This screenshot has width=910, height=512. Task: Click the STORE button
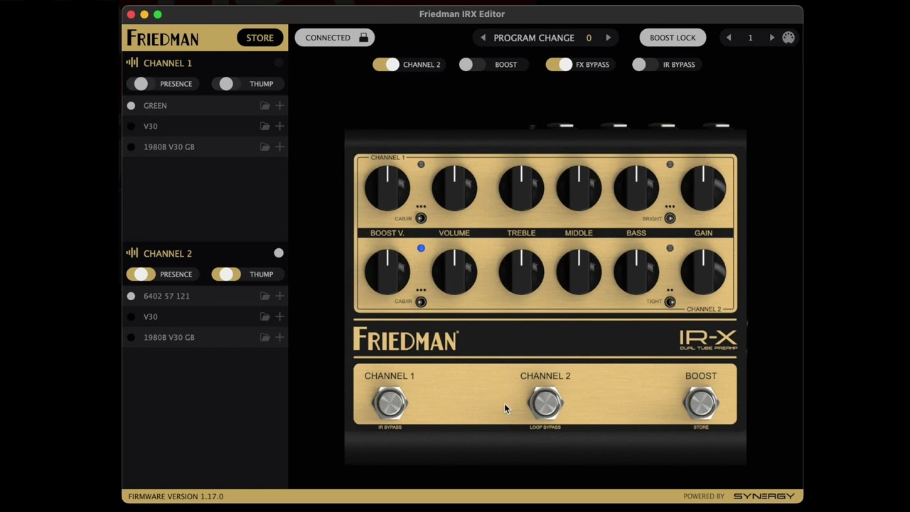(259, 38)
